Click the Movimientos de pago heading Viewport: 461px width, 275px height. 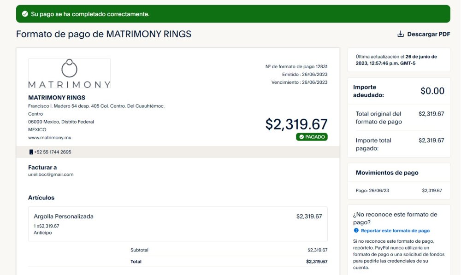[x=387, y=172]
